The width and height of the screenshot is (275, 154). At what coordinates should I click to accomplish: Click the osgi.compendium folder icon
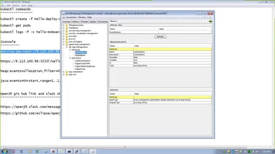tap(67, 72)
